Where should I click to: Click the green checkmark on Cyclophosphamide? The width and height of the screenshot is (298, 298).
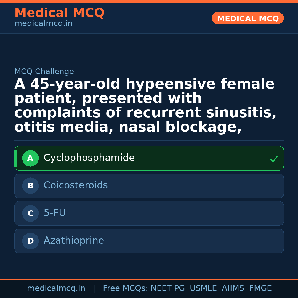[274, 159]
